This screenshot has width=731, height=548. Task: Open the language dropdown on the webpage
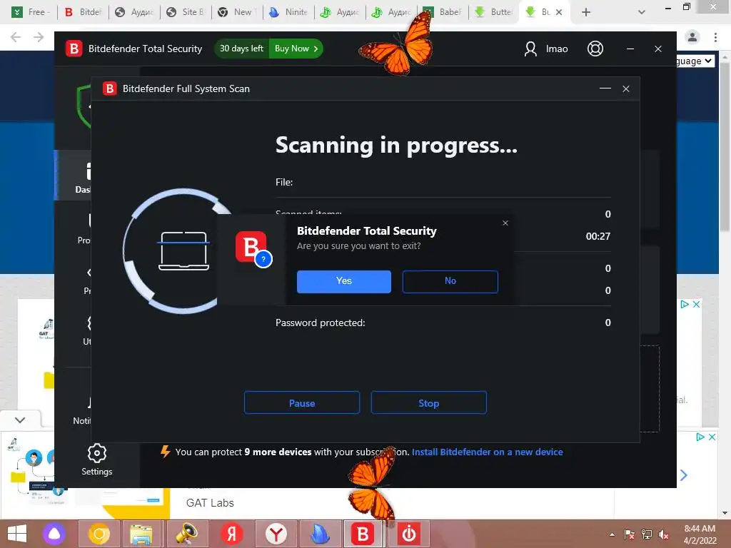coord(695,61)
